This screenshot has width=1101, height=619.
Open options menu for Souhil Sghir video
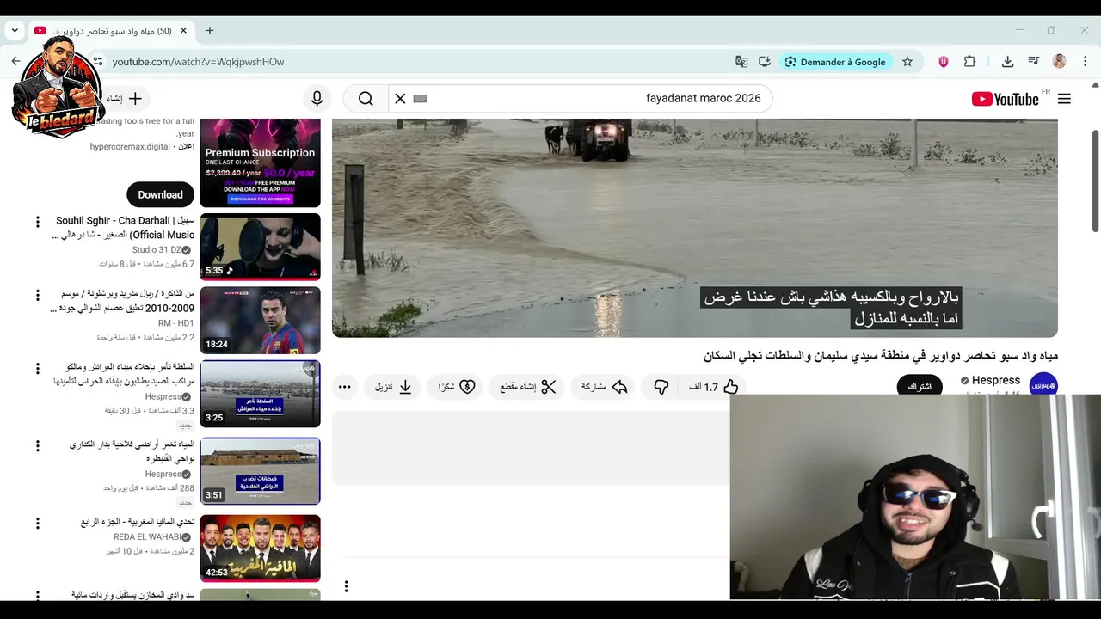coord(37,222)
